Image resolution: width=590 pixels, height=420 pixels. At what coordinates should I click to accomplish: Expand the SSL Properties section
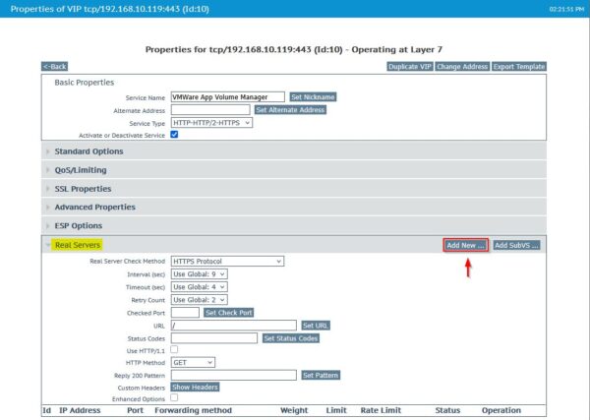pos(293,189)
